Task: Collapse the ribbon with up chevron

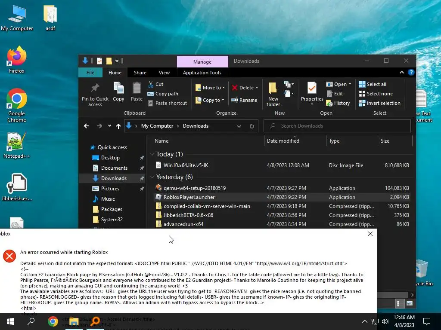Action: (x=402, y=72)
